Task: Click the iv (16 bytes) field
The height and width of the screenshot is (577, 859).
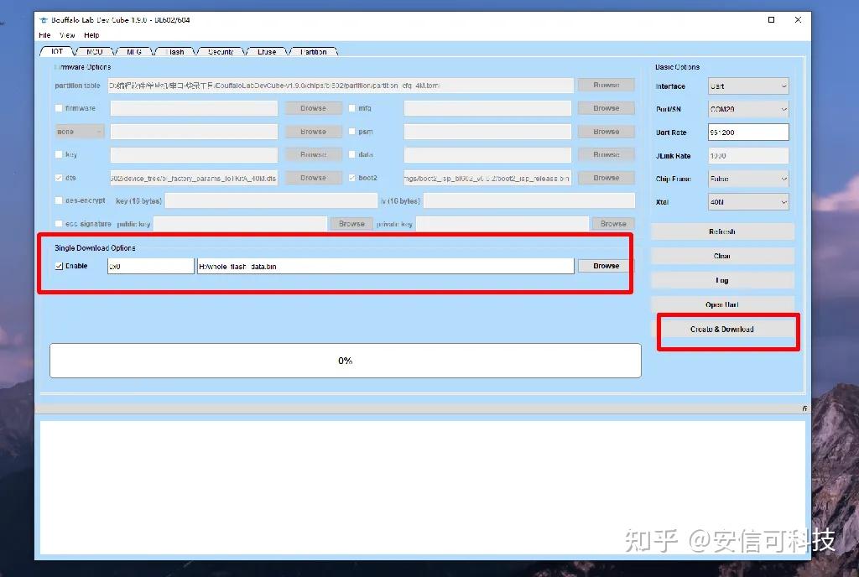Action: 529,200
